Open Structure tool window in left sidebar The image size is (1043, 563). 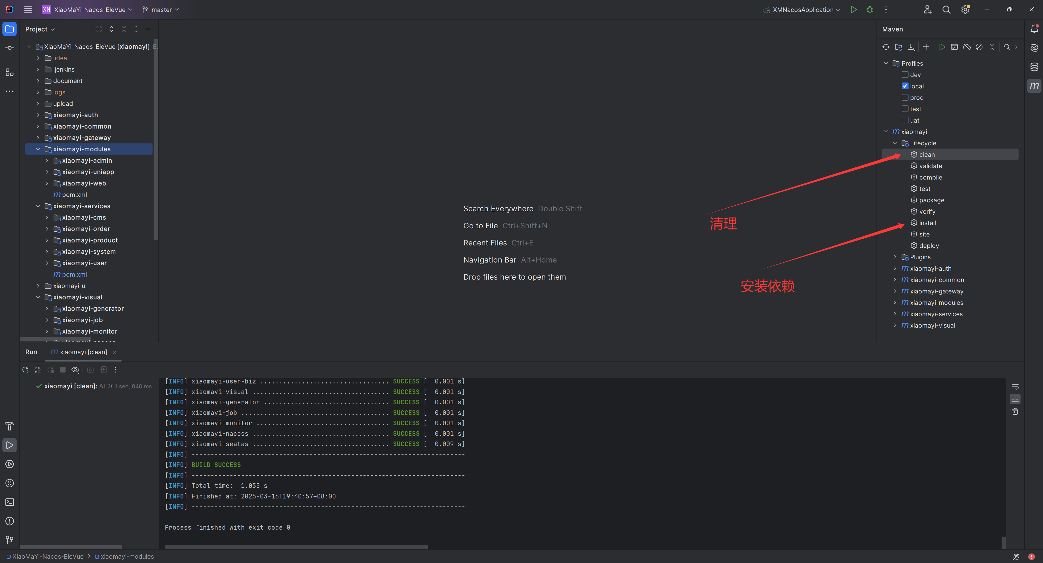point(10,73)
